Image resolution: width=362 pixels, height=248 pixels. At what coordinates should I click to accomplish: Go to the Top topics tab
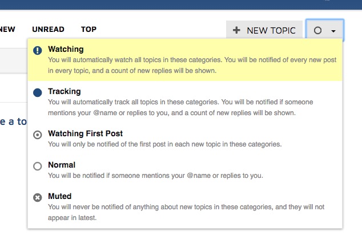pyautogui.click(x=89, y=29)
